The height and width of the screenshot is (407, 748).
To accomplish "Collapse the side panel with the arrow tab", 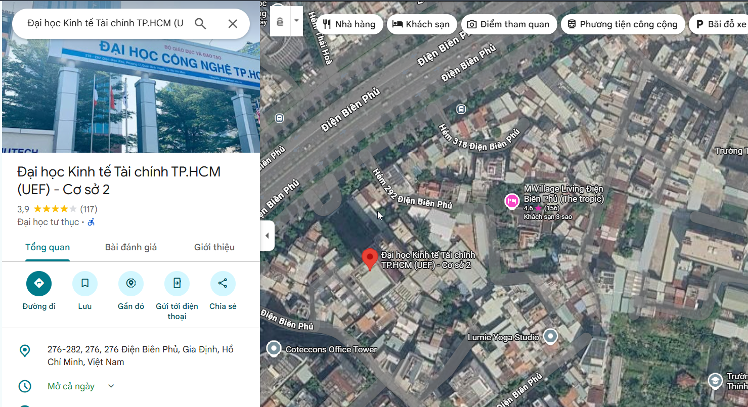I will 267,236.
